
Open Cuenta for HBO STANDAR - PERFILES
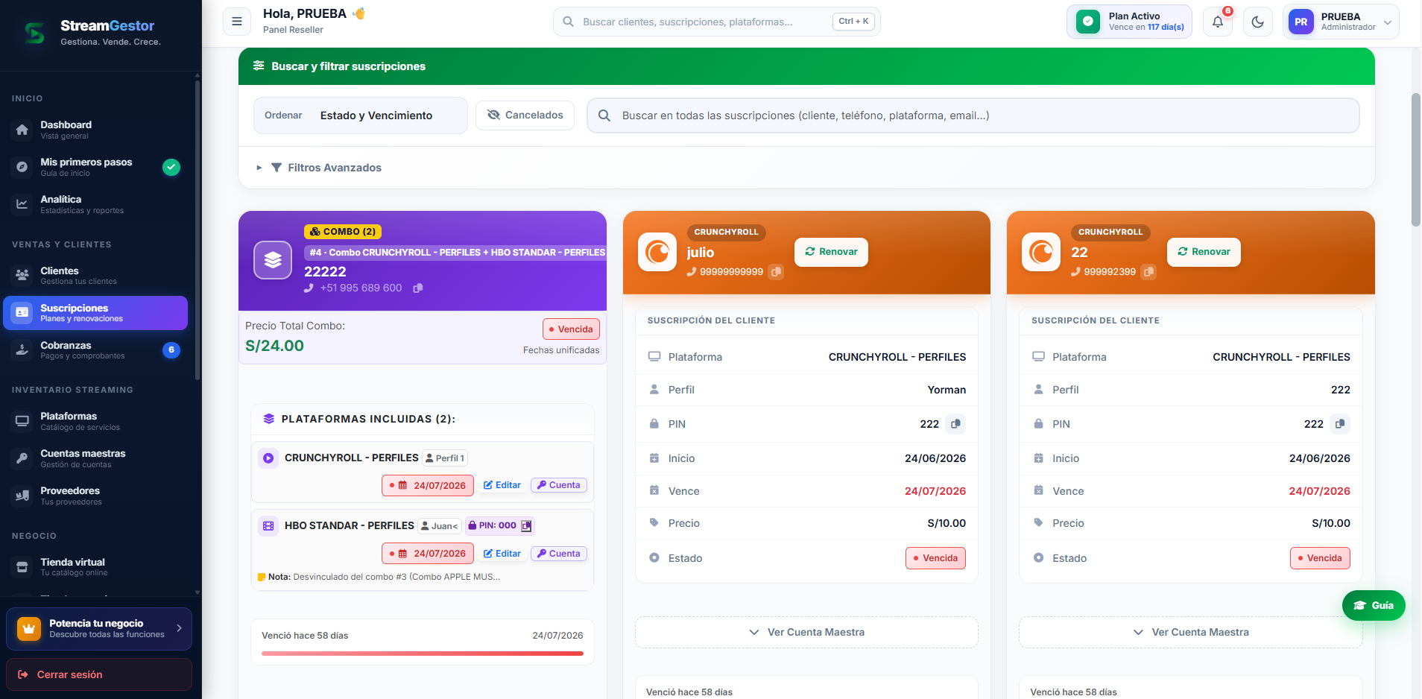point(559,554)
